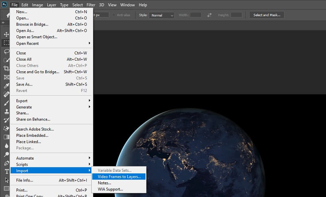326x197 pixels.
Task: Select the Frame tool
Action: [x=7, y=77]
